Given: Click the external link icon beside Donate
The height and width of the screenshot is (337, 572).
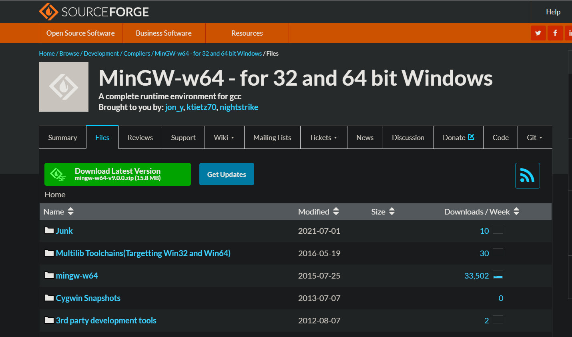Looking at the screenshot, I should click(x=471, y=137).
